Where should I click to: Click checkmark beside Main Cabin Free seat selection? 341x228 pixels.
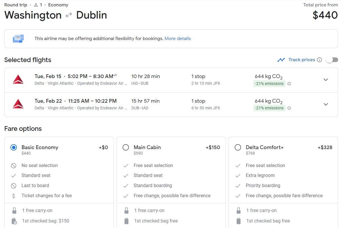point(126,166)
